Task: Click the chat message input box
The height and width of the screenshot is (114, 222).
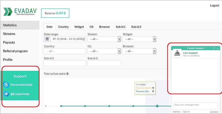Action: 196,106
